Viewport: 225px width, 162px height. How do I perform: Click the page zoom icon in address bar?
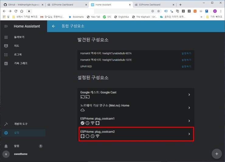[x=153, y=11]
